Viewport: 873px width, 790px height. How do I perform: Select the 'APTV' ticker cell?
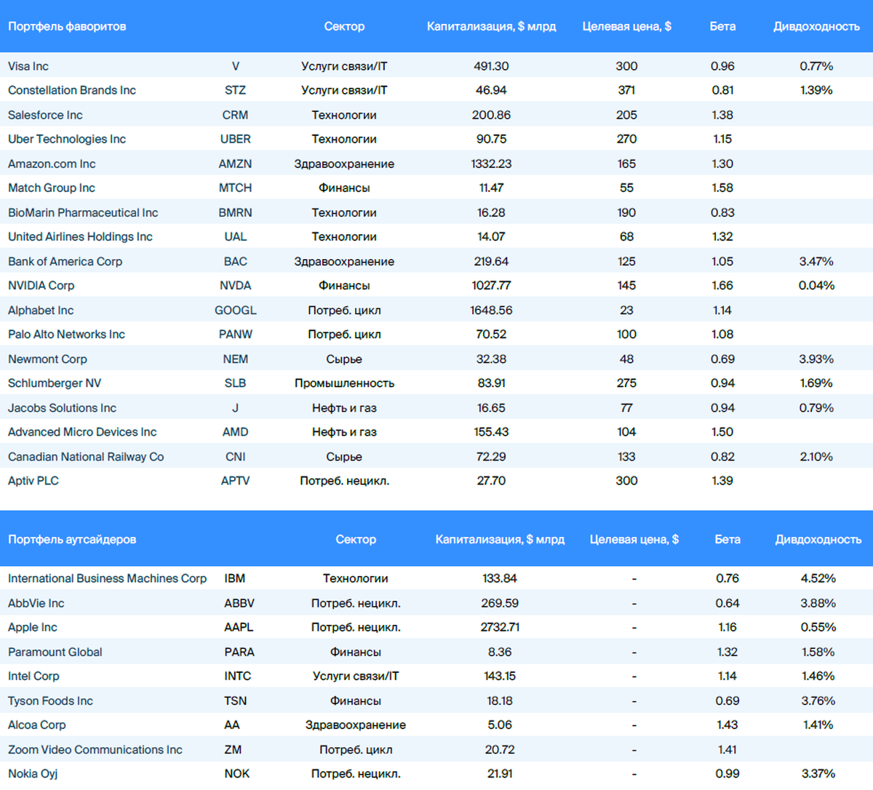pos(235,481)
